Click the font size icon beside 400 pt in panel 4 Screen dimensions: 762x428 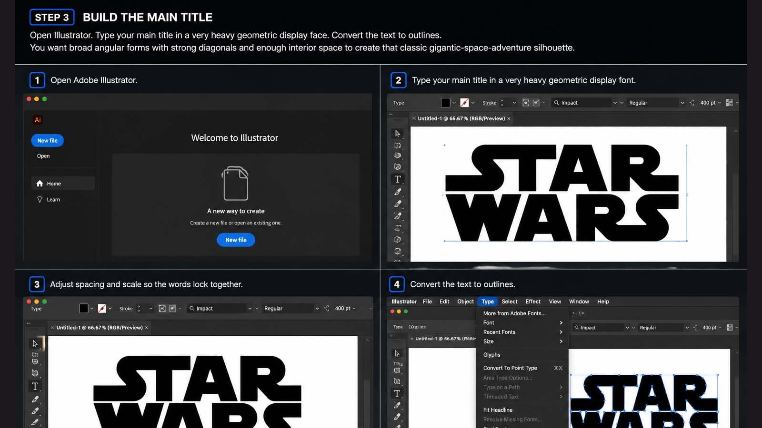(x=695, y=328)
